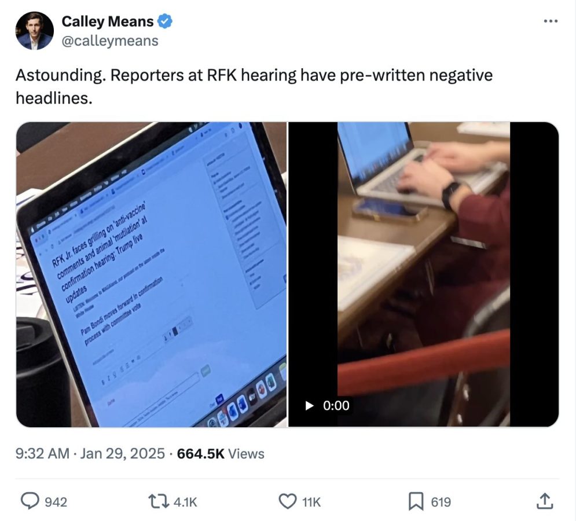Like the tweet with heart icon

pyautogui.click(x=288, y=501)
